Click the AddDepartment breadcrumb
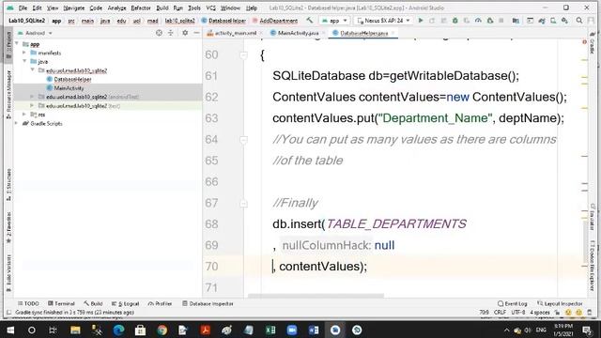This screenshot has width=601, height=338. click(275, 21)
